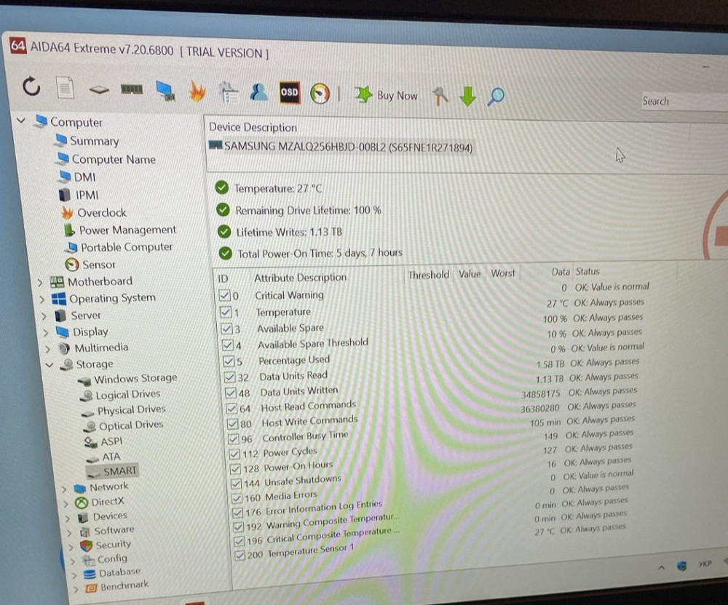Click the OSD panel toolbar icon
The height and width of the screenshot is (605, 728).
289,92
